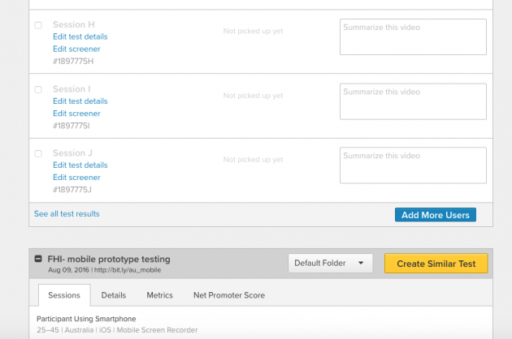Open the Net Promoter Score tab
This screenshot has height=339, width=512.
click(x=229, y=295)
